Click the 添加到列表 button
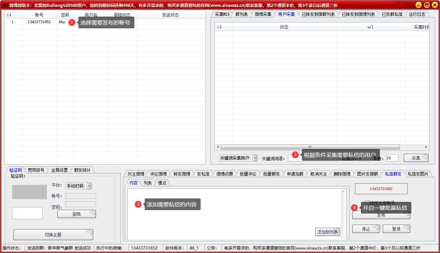This screenshot has width=440, height=253. (328, 232)
